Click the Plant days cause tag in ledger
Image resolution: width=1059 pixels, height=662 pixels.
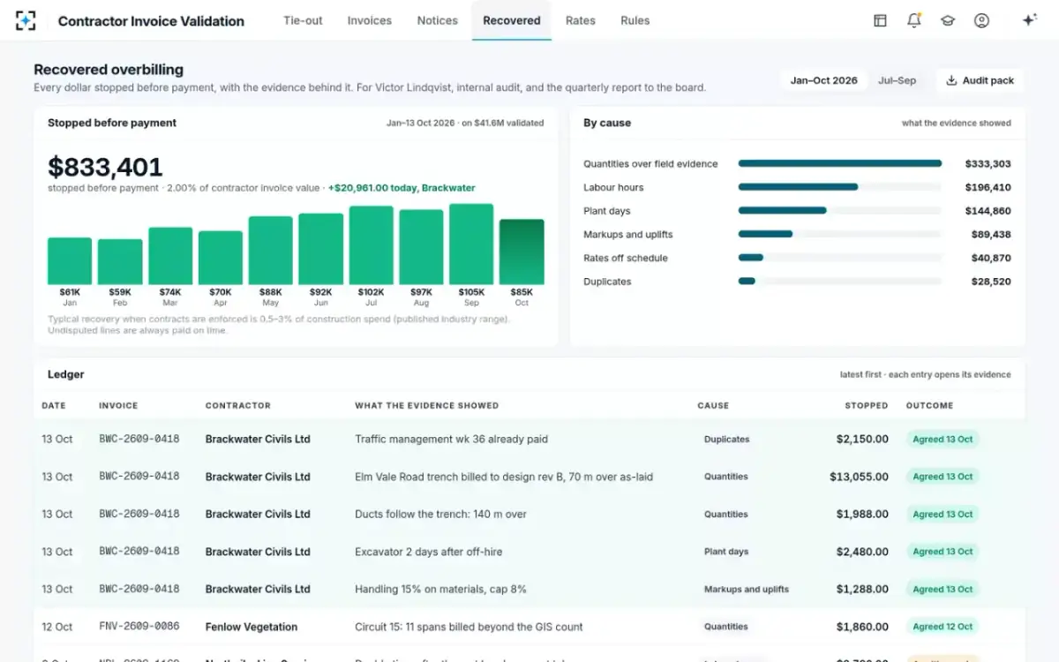pos(726,552)
